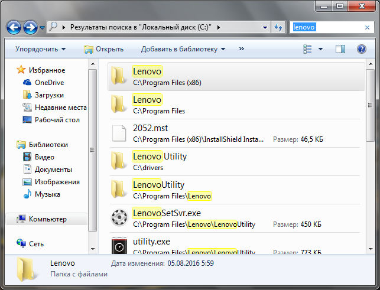Viewport: 380px width, 290px height.
Task: Expand the address bar history dropdown arrow
Action: click(265, 28)
